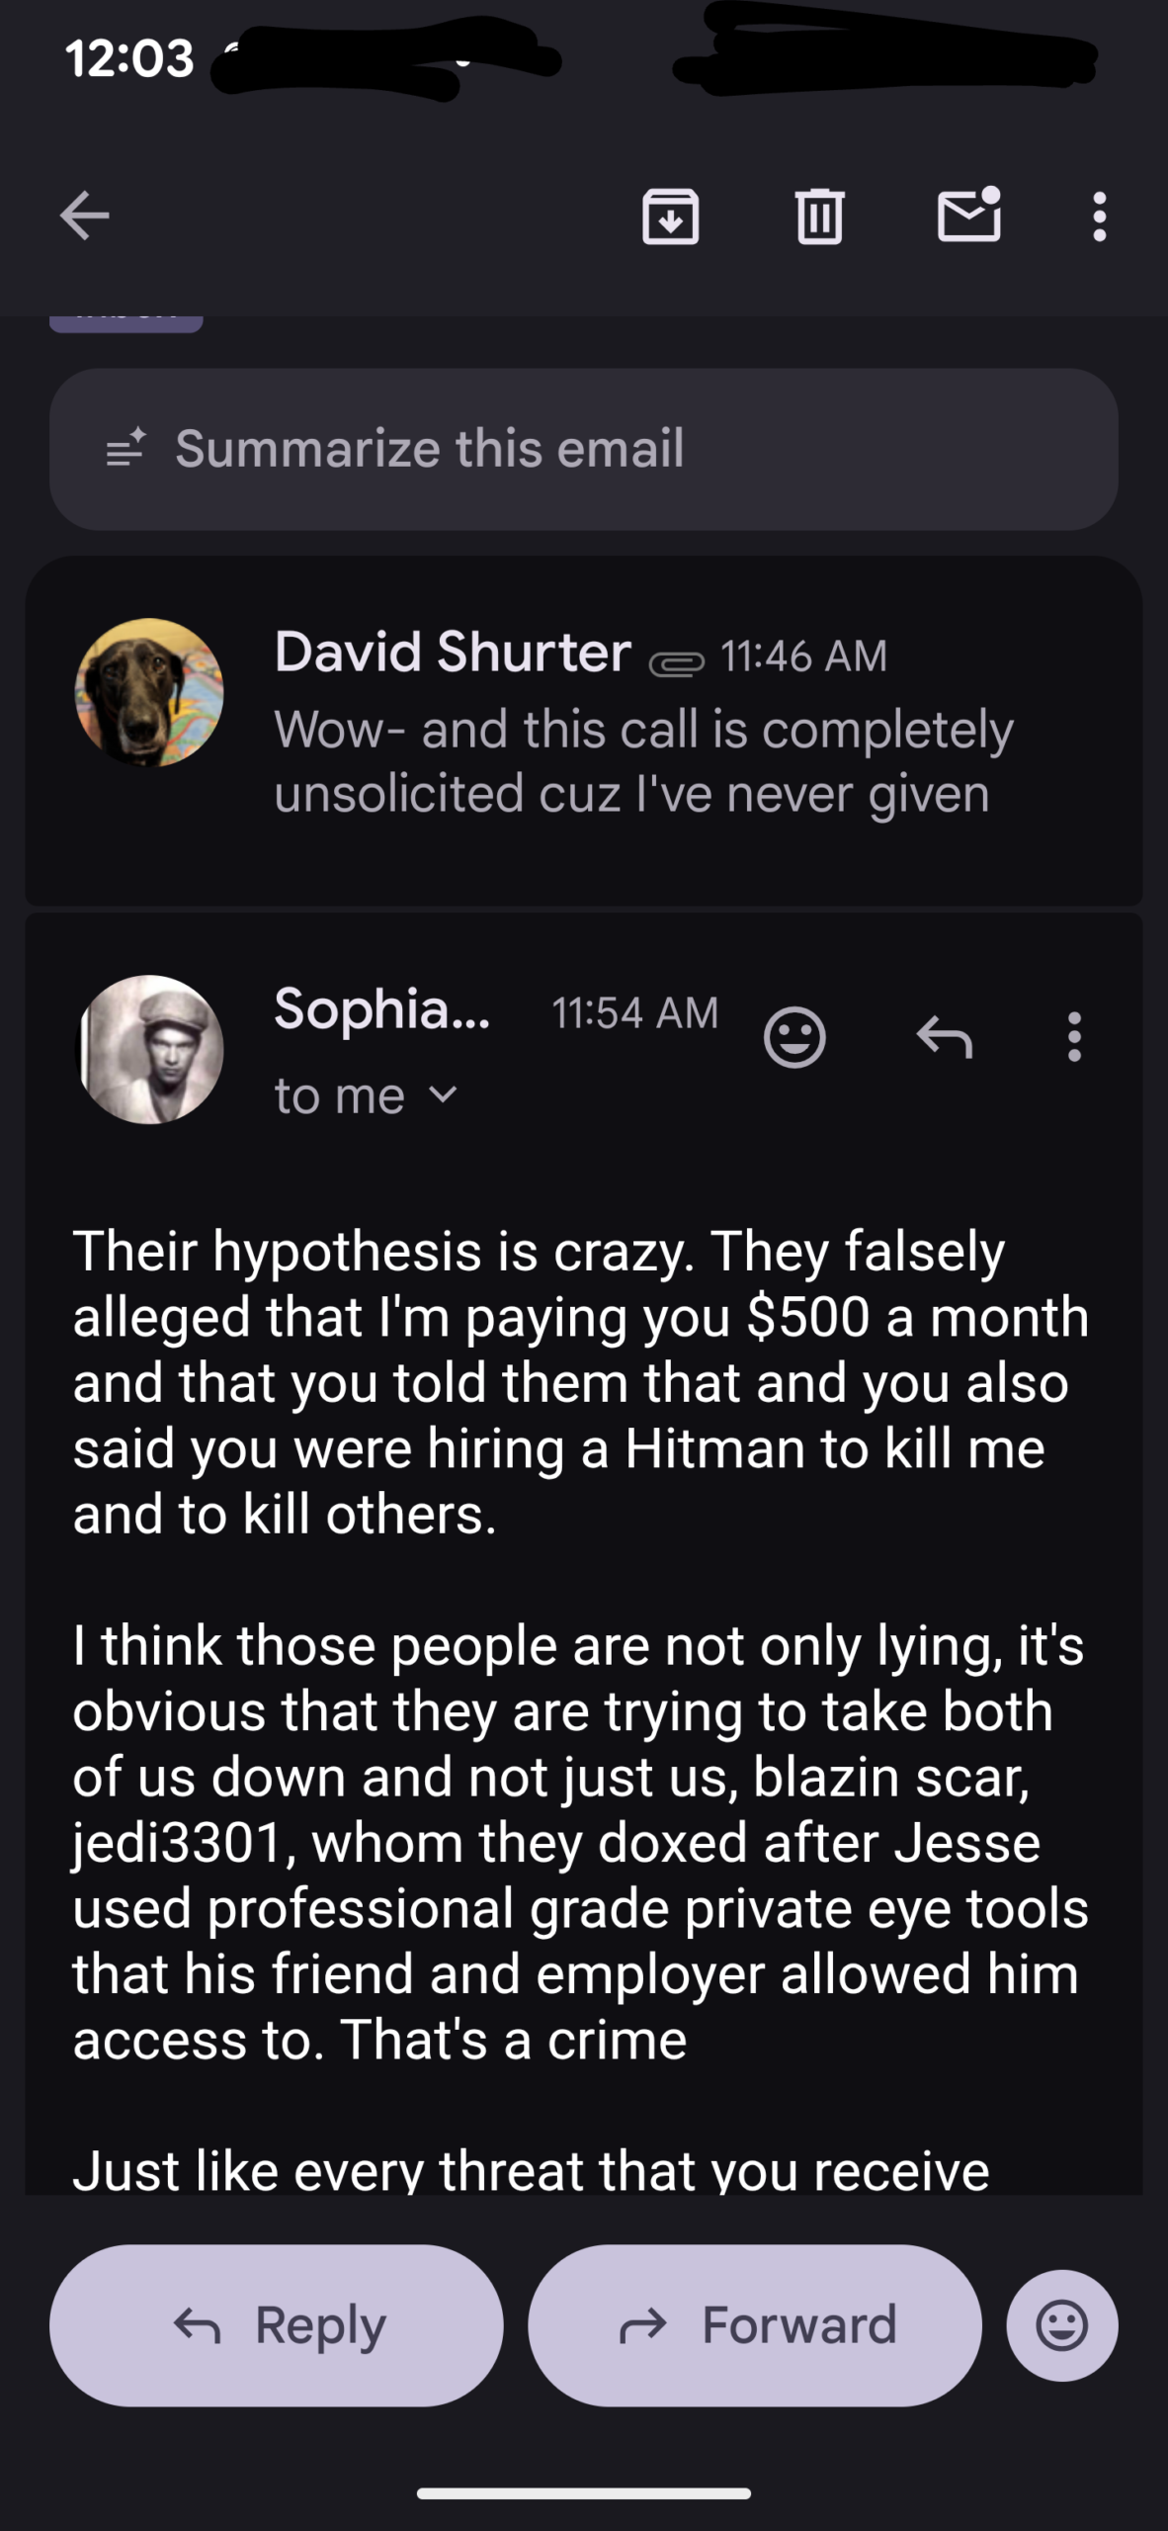The height and width of the screenshot is (2531, 1168).
Task: Tap the sender name Sophia
Action: [381, 1008]
